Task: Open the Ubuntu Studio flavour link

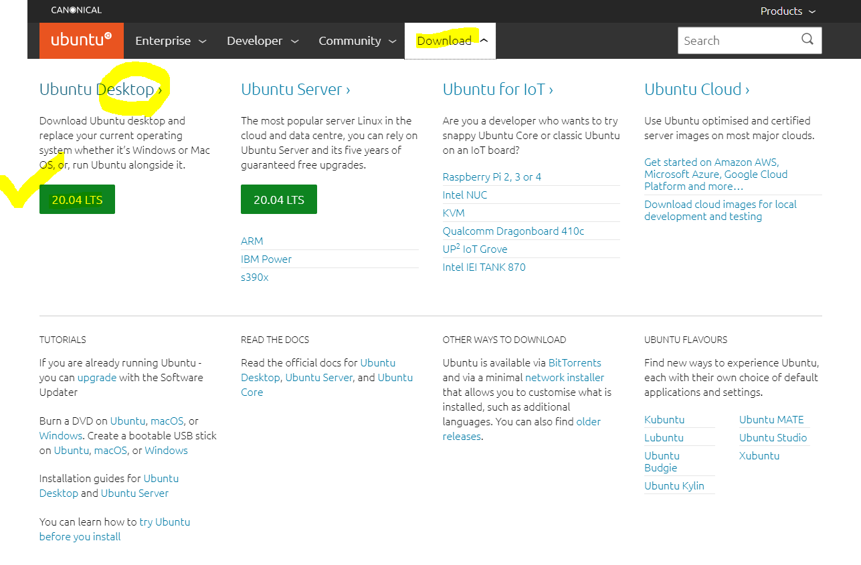Action: [773, 437]
